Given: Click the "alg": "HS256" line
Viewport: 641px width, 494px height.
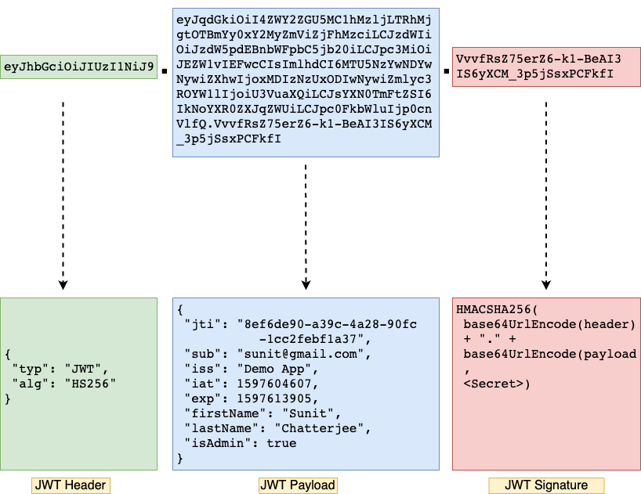Looking at the screenshot, I should pyautogui.click(x=63, y=384).
